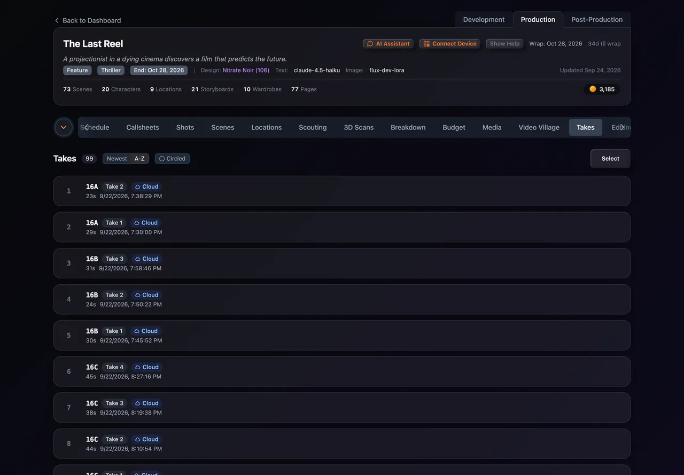
Task: Sort takes A-Z
Action: click(x=139, y=159)
